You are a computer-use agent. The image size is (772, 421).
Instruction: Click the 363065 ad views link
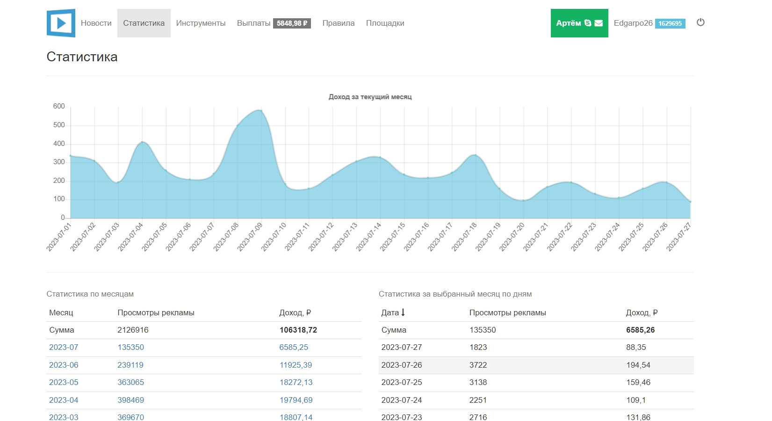coord(130,382)
